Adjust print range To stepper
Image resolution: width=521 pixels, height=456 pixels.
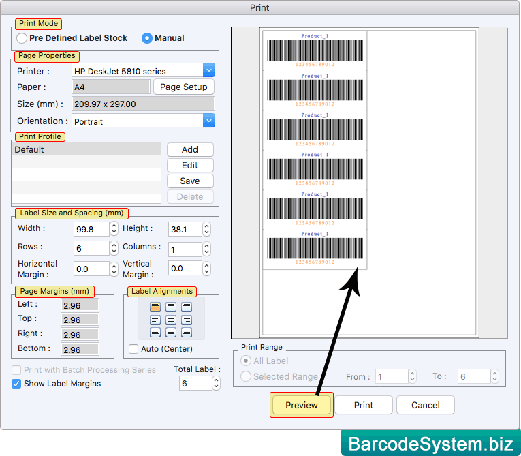[x=495, y=376]
